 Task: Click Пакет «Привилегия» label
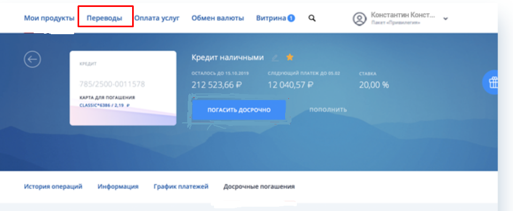point(395,23)
